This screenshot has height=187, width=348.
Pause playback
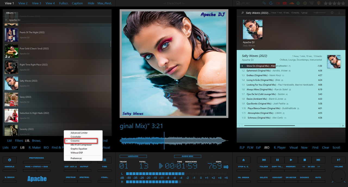278,160
